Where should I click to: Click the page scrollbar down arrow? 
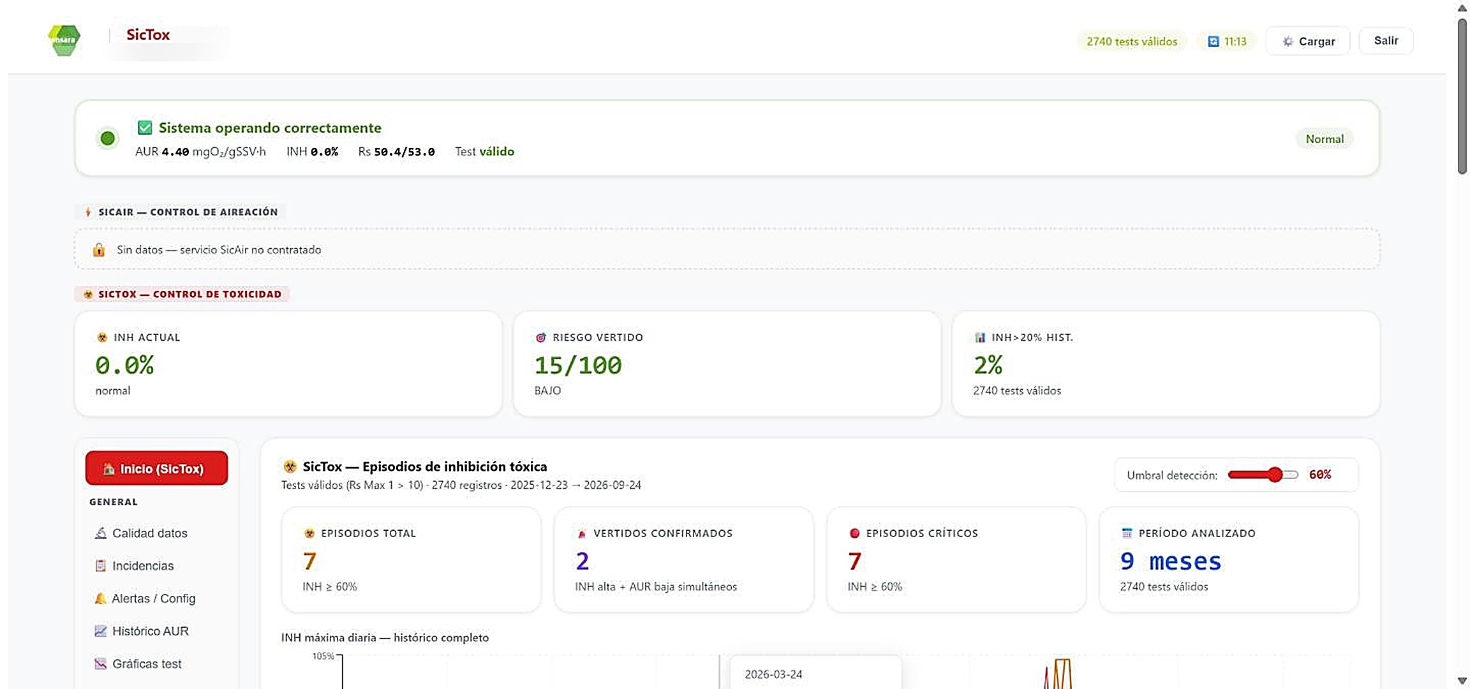pos(1462,681)
